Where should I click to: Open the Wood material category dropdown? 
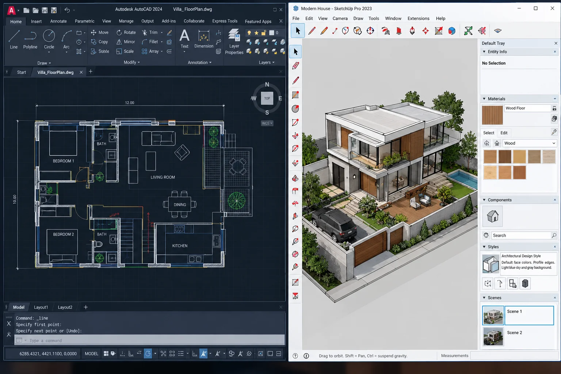click(x=530, y=143)
